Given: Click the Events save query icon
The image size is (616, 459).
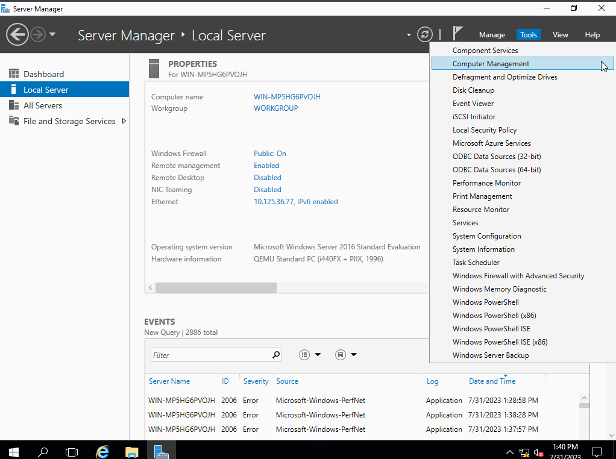Looking at the screenshot, I should point(341,355).
